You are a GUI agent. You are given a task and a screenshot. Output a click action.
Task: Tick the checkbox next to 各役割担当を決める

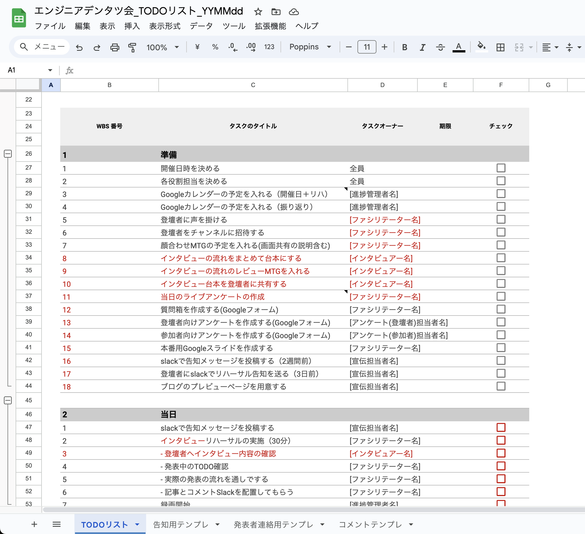(501, 181)
